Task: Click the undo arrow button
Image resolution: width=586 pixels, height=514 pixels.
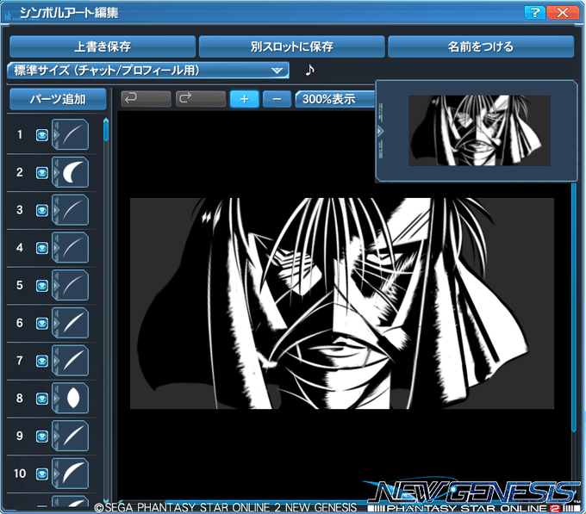Action: (x=146, y=99)
